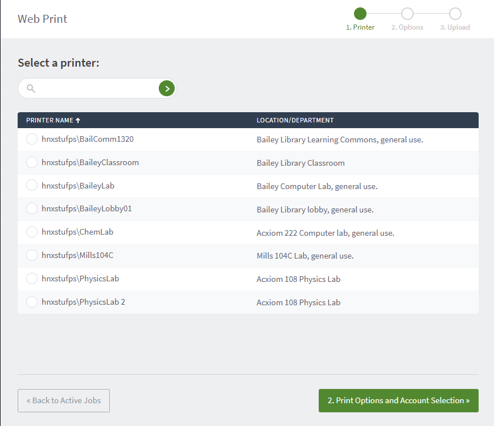Click the Location/Department column header
The width and height of the screenshot is (494, 426).
295,120
